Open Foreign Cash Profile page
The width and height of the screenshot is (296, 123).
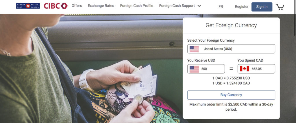pyautogui.click(x=136, y=6)
